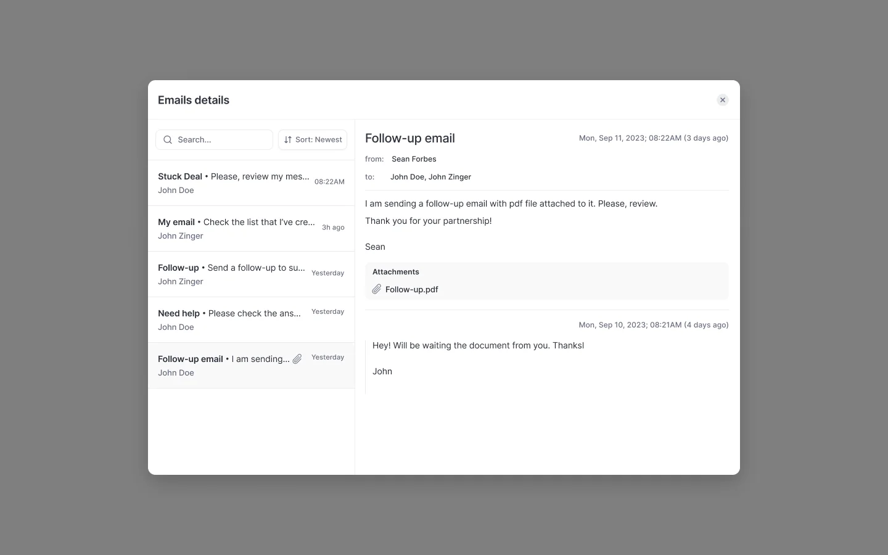Click the Follow-up email heading

pyautogui.click(x=410, y=138)
